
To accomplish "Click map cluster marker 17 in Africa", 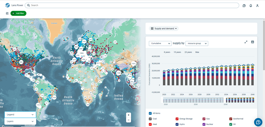I will pos(82,88).
